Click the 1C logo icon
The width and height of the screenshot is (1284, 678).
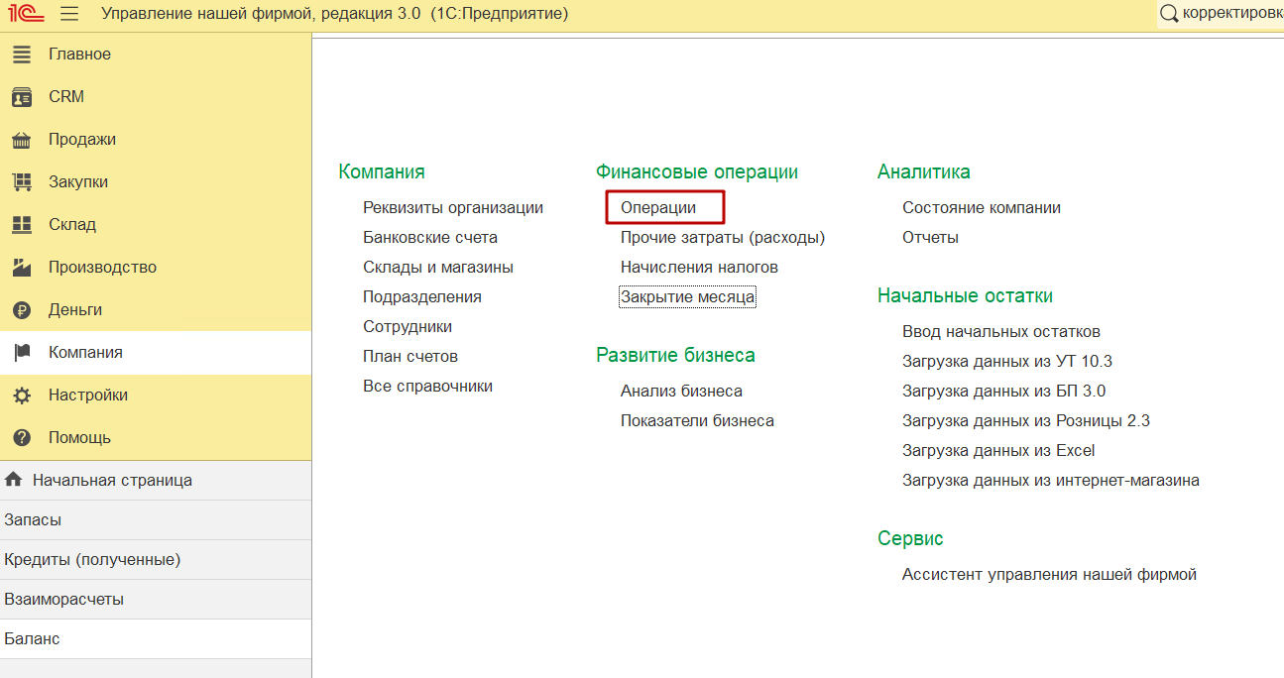point(26,14)
